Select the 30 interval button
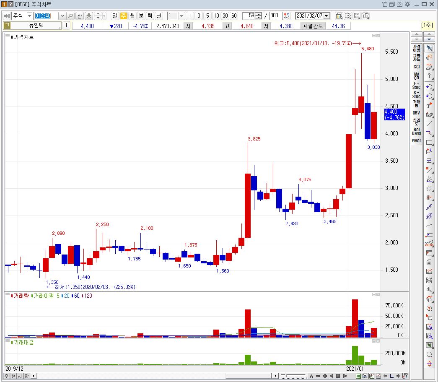 (225, 16)
